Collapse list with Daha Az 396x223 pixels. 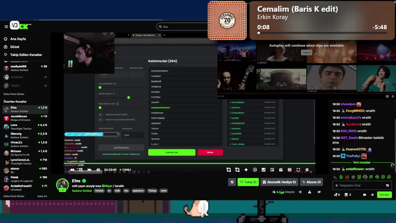[x=42, y=196]
